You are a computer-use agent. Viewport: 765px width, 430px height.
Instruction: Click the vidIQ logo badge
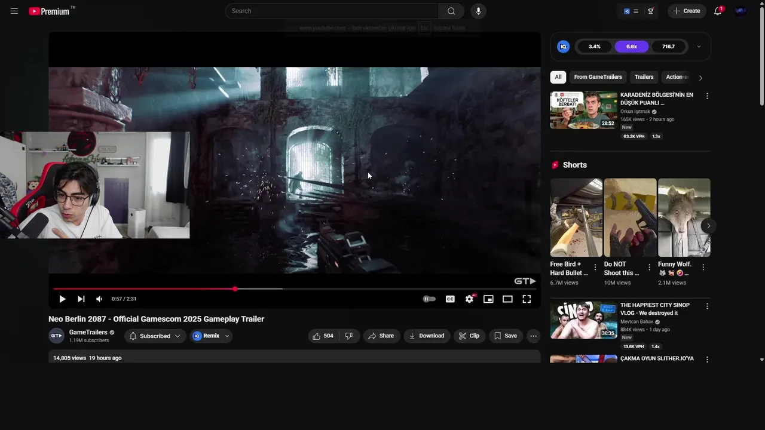tap(563, 47)
